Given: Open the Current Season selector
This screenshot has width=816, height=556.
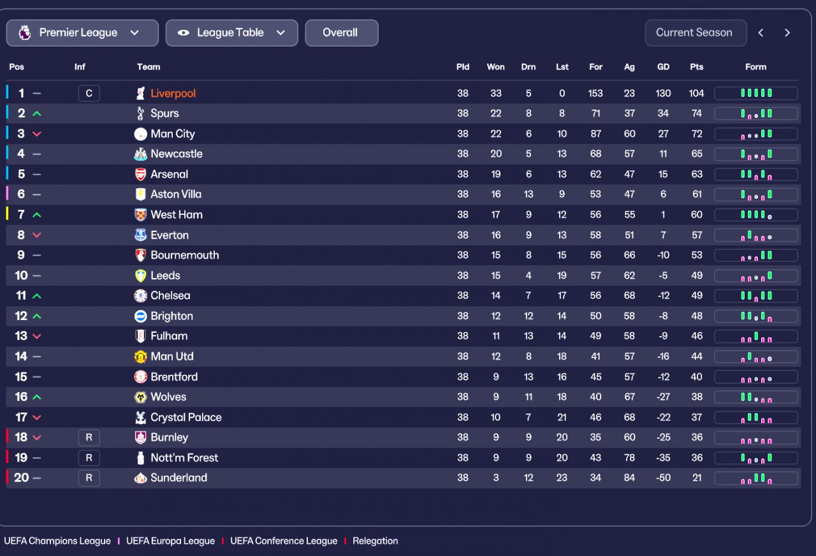Looking at the screenshot, I should click(696, 33).
